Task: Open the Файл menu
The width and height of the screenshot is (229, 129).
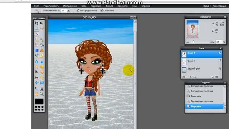Action: pos(36,6)
